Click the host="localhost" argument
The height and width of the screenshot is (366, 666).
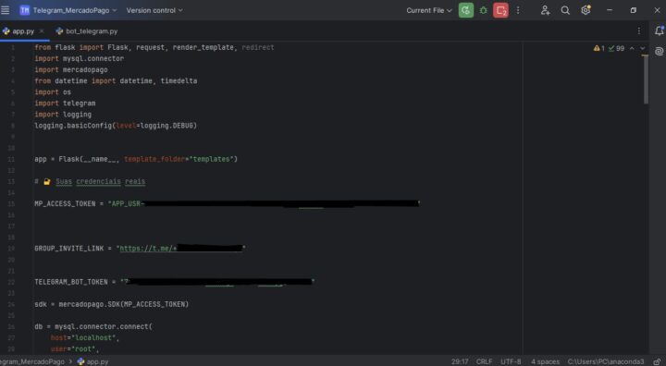(85, 338)
